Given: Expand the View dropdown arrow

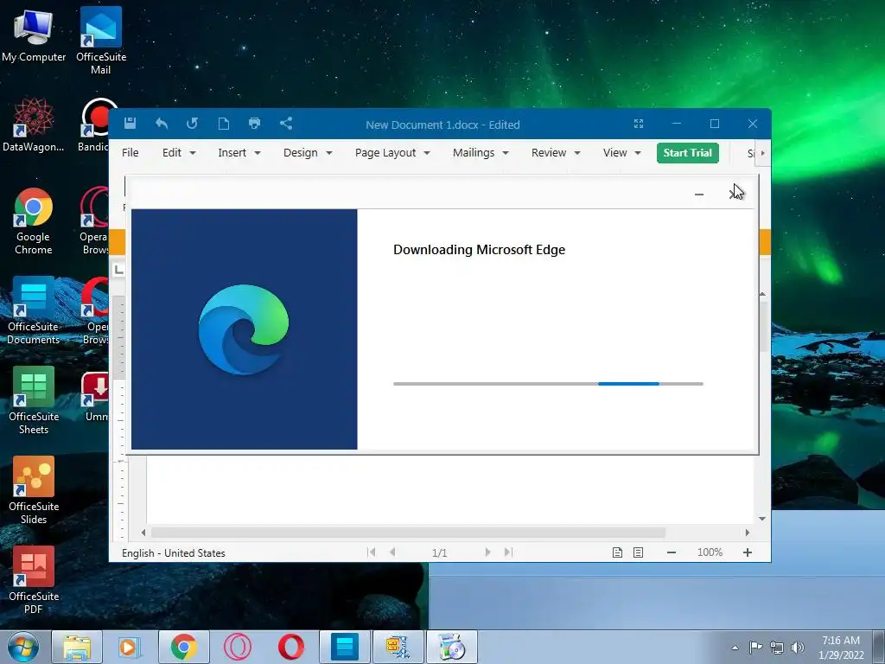Looking at the screenshot, I should 638,153.
